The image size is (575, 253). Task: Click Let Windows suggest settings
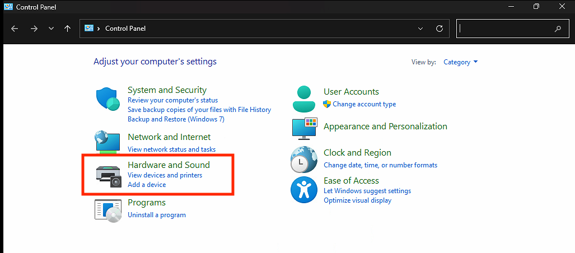[367, 191]
